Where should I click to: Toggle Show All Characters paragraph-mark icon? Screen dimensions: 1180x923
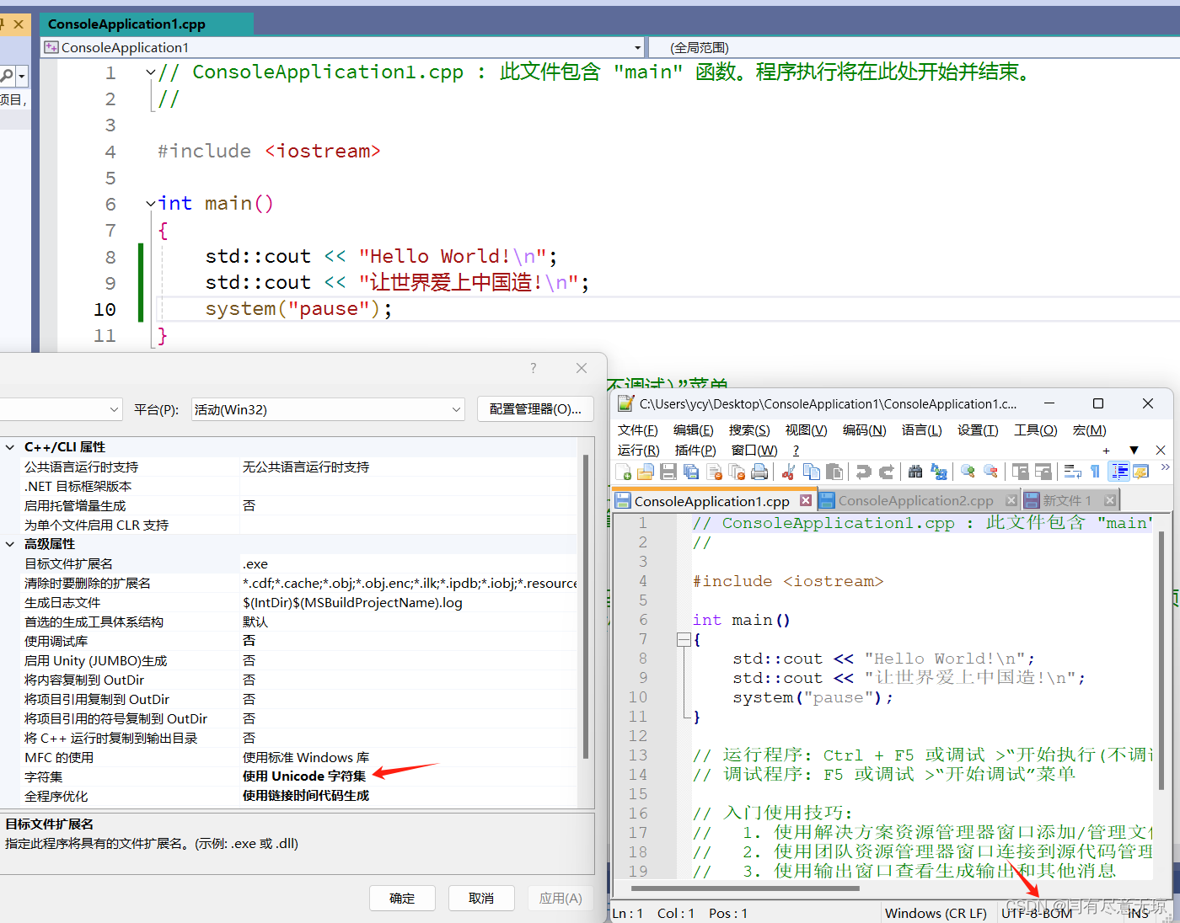click(1095, 472)
